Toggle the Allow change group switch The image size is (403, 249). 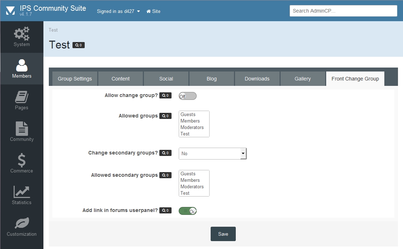pos(188,96)
